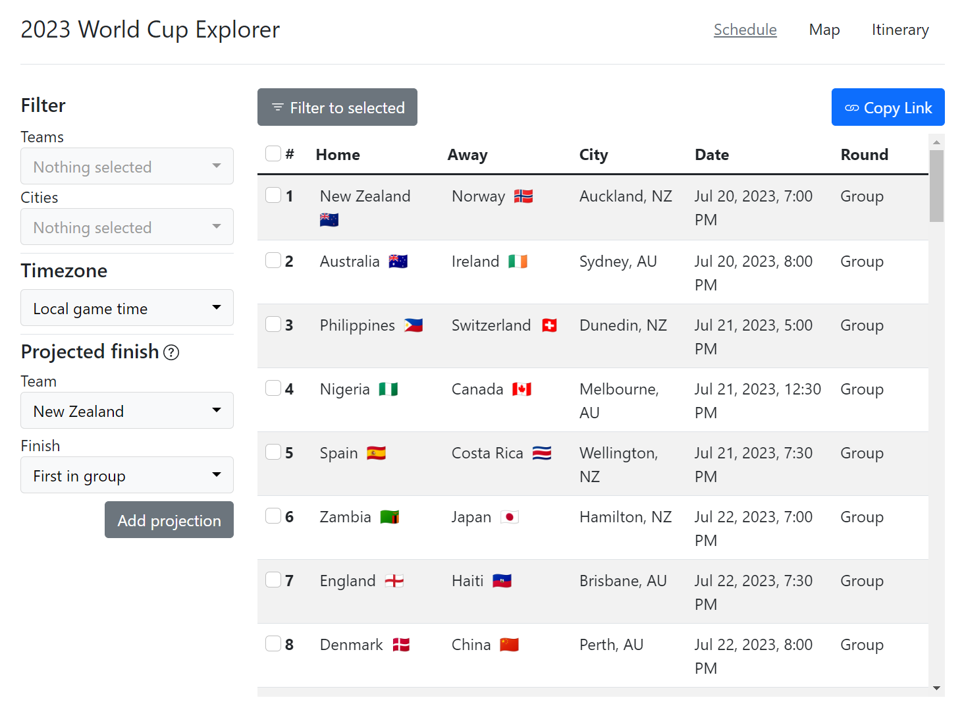Click the Haiti flag icon

point(502,581)
